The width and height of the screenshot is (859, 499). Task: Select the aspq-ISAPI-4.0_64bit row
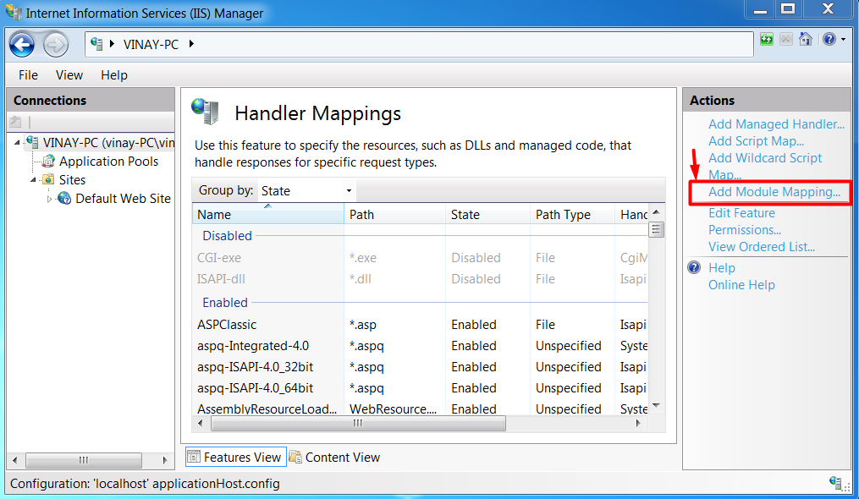coord(420,388)
